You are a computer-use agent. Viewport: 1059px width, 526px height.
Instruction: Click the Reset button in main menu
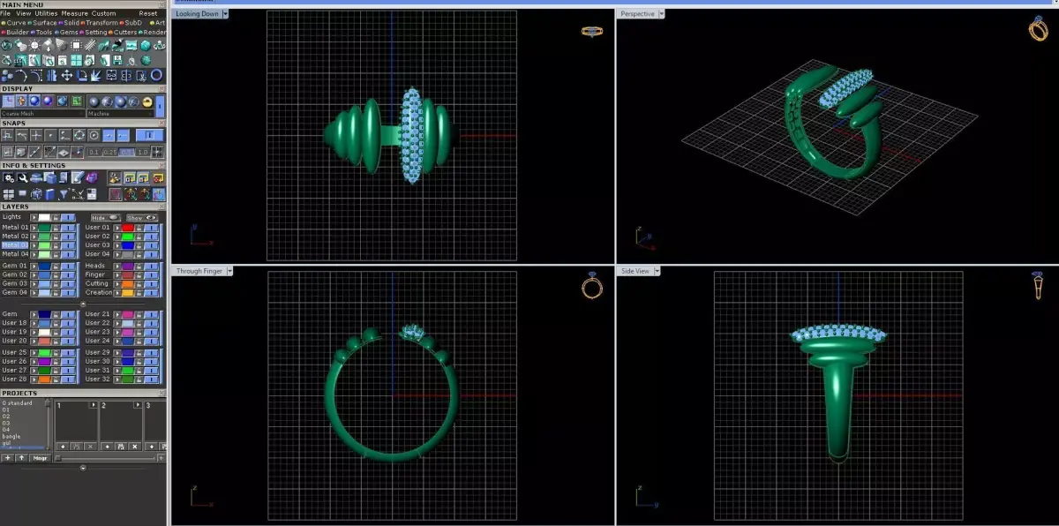point(148,13)
